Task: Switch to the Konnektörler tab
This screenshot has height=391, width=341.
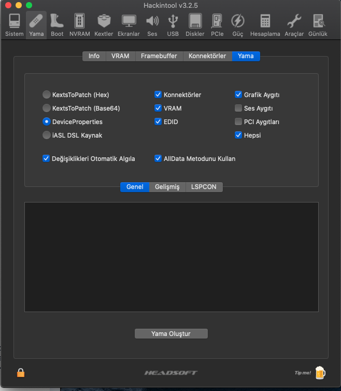Action: tap(207, 56)
